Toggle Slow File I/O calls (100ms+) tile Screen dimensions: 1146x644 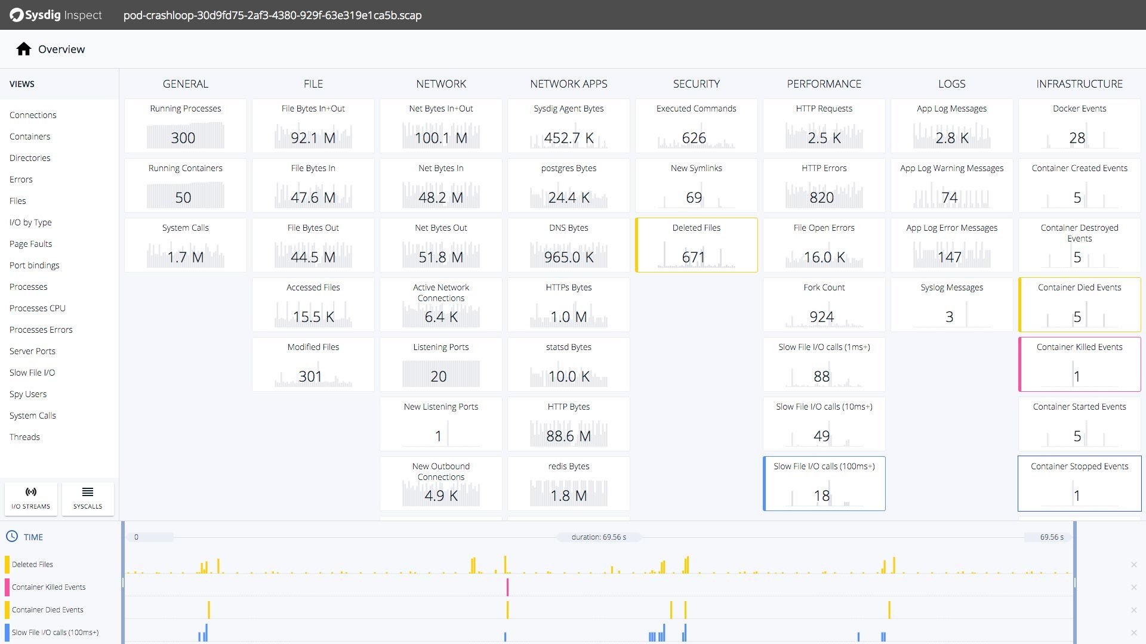coord(824,484)
